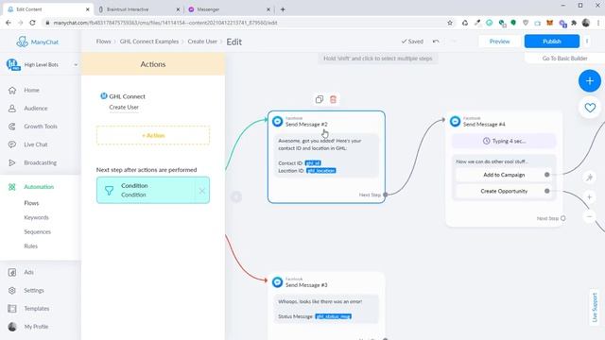Open the Live Support tab

tap(595, 307)
